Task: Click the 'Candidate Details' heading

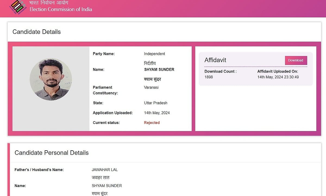Action: click(x=37, y=32)
